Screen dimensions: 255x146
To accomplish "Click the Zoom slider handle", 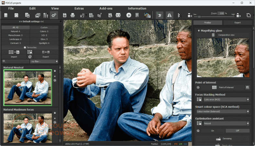I will pos(199,16).
